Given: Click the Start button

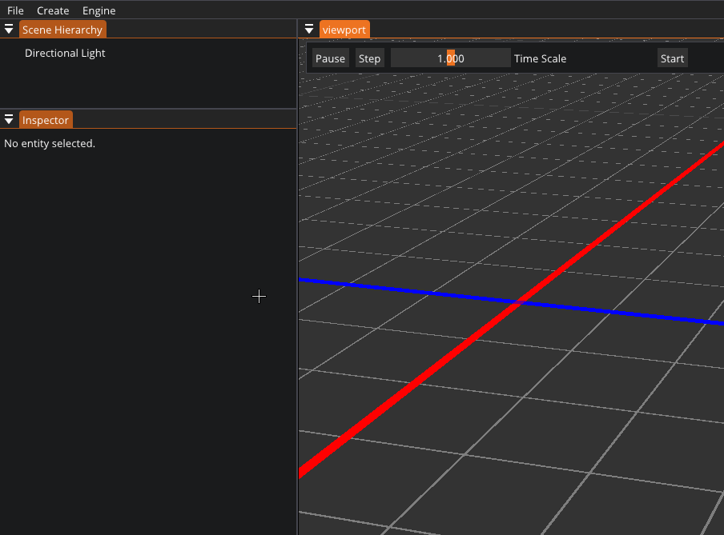Looking at the screenshot, I should coord(672,58).
